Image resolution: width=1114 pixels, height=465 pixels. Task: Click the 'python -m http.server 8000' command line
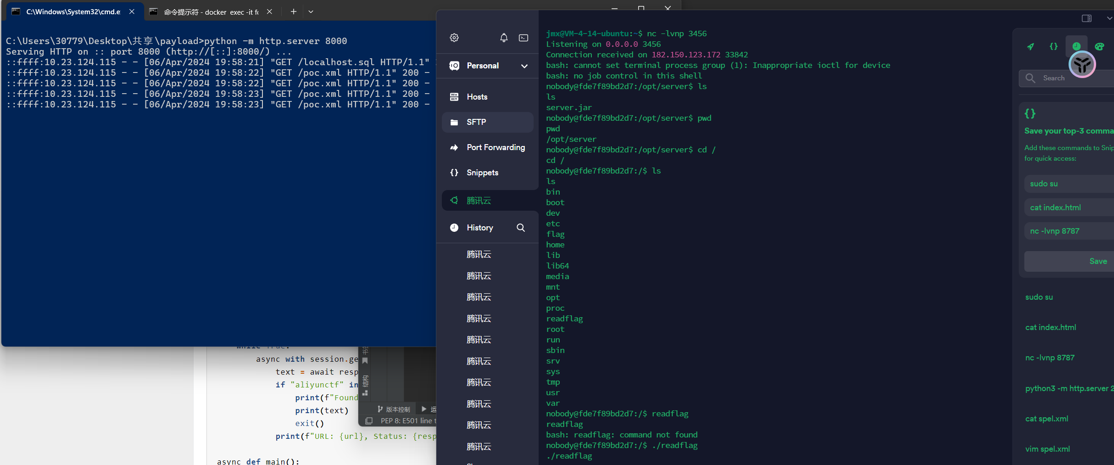tap(276, 41)
